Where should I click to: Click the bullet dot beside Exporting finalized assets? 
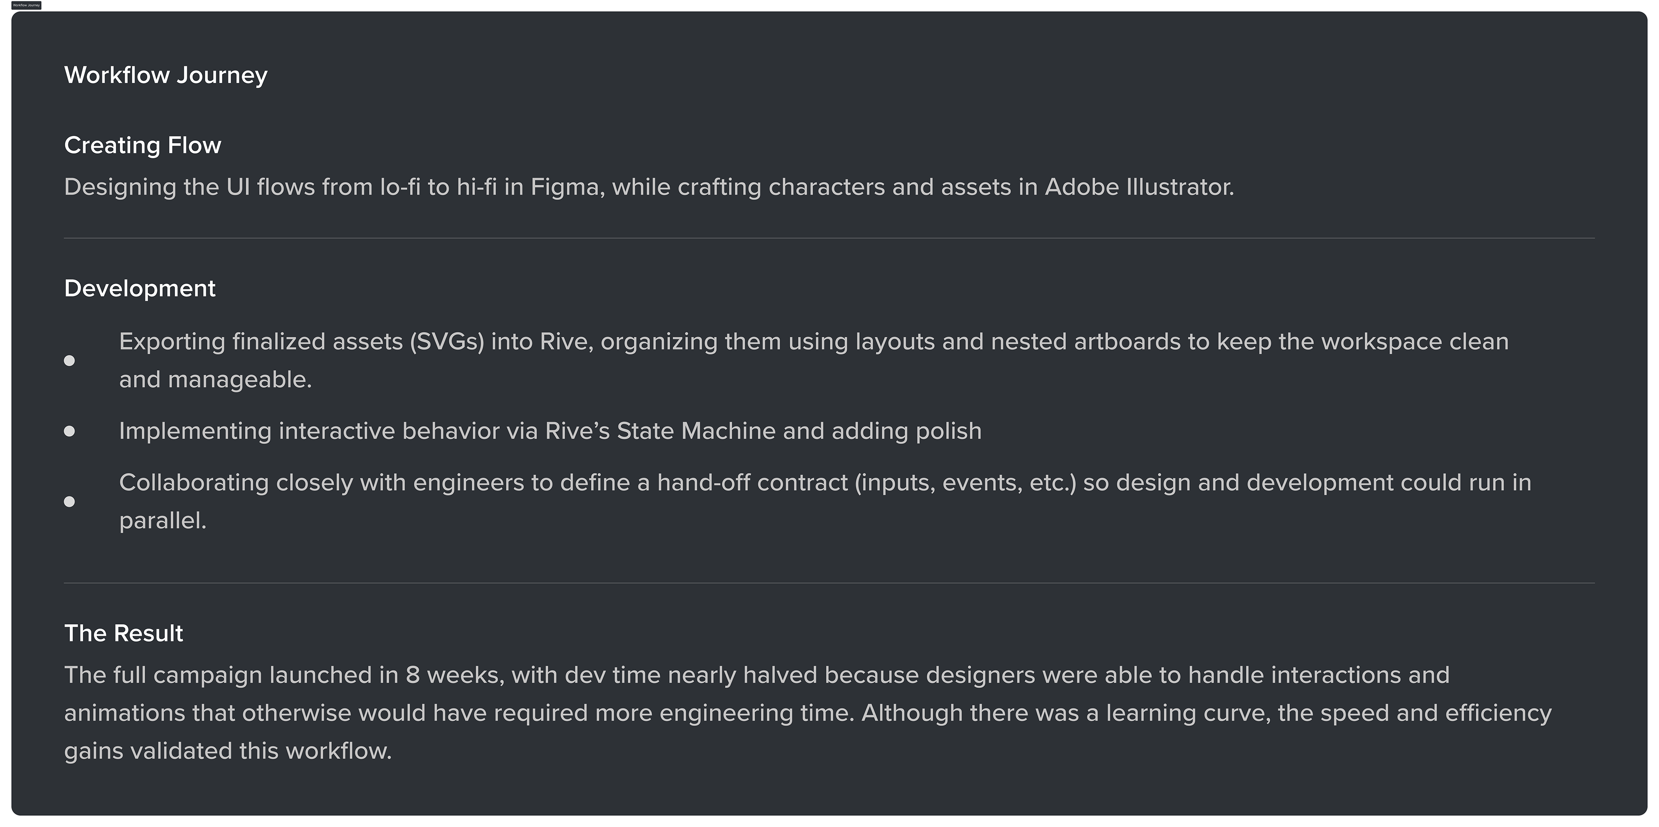click(x=70, y=361)
